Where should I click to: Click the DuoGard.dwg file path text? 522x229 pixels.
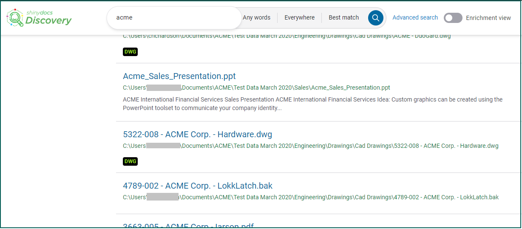287,37
